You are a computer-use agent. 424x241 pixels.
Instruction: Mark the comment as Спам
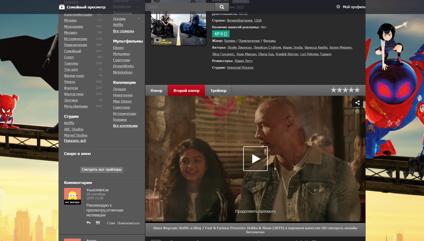(x=111, y=223)
